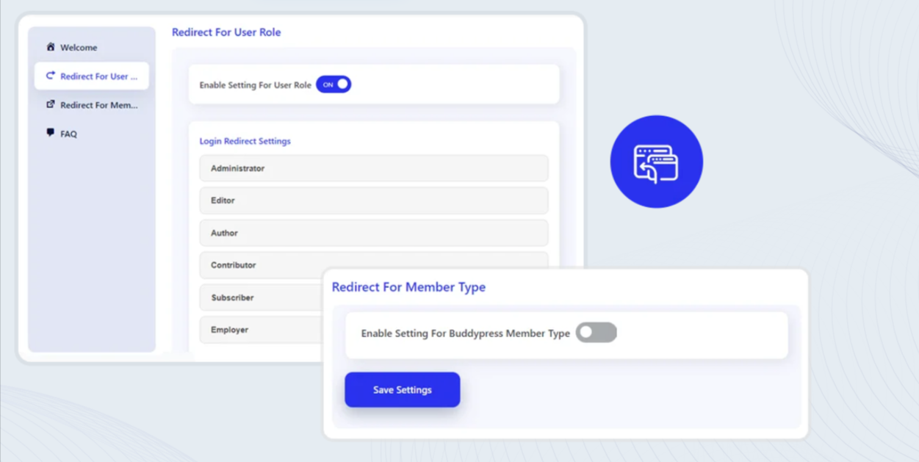919x462 pixels.
Task: Click the blue circular redirect plugin logo
Action: click(656, 162)
